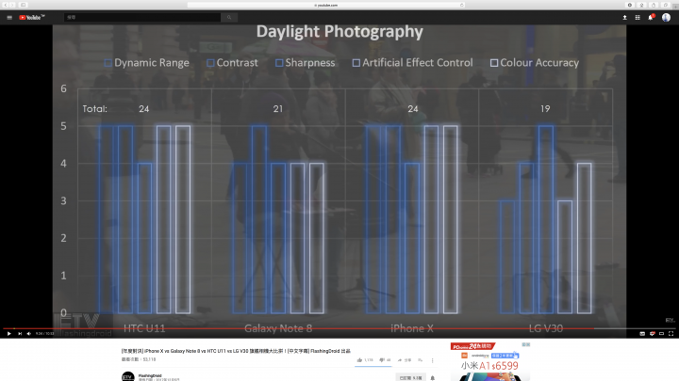Enter fullscreen mode

point(671,333)
